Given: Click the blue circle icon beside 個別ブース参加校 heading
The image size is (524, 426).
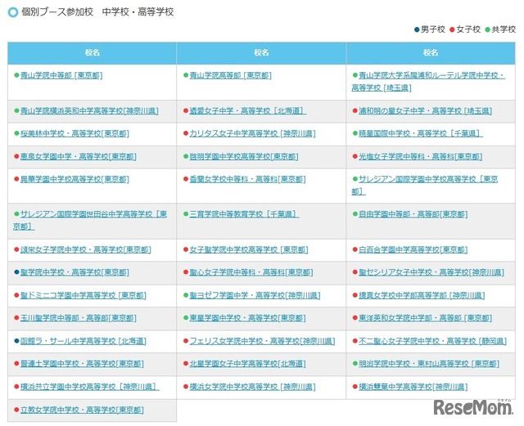Looking at the screenshot, I should click(x=14, y=13).
